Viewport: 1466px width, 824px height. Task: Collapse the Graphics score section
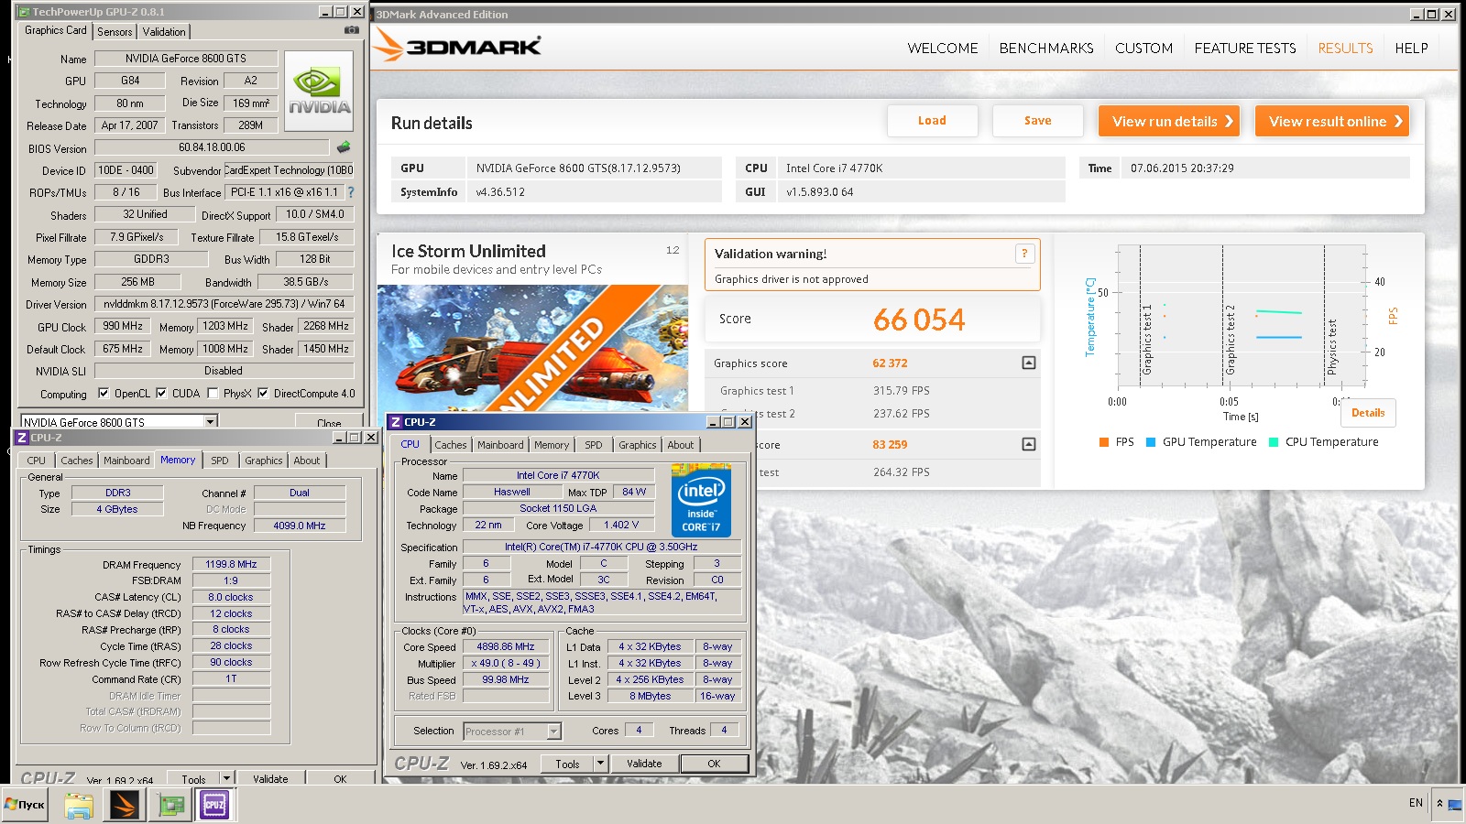(x=1029, y=363)
